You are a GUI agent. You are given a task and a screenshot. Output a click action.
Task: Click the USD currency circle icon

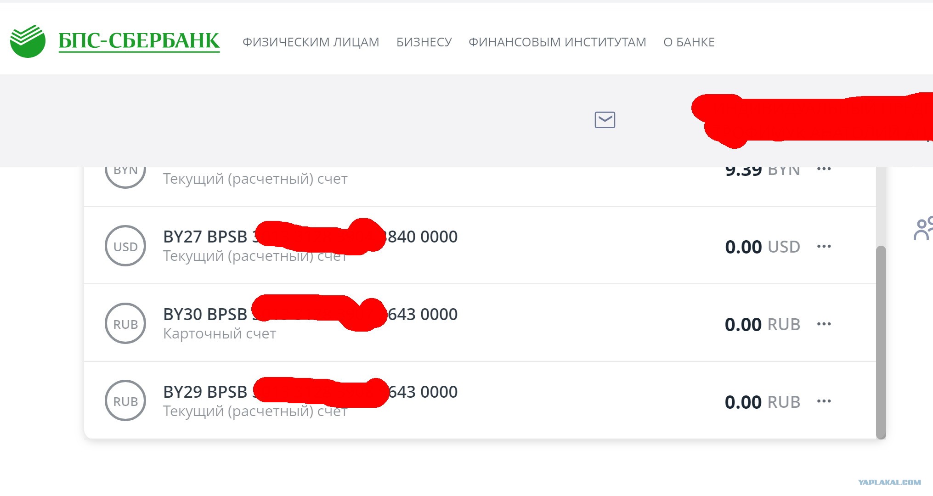tap(125, 246)
